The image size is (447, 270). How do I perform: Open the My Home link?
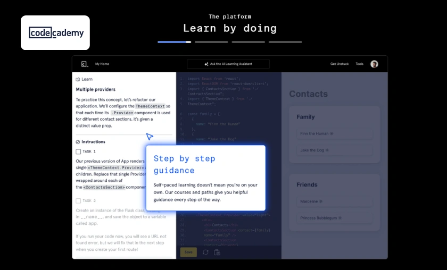pos(102,64)
